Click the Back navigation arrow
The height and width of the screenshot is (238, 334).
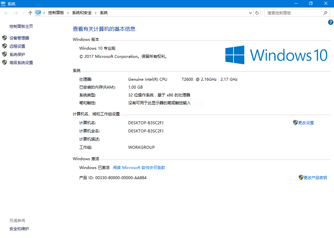click(x=7, y=13)
